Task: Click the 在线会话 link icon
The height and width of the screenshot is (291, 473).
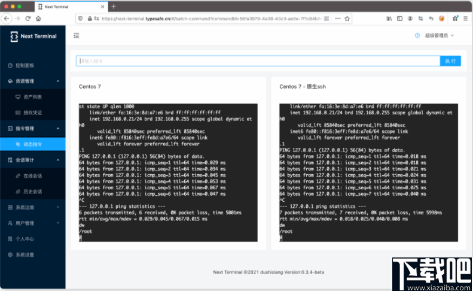Action: click(x=18, y=175)
